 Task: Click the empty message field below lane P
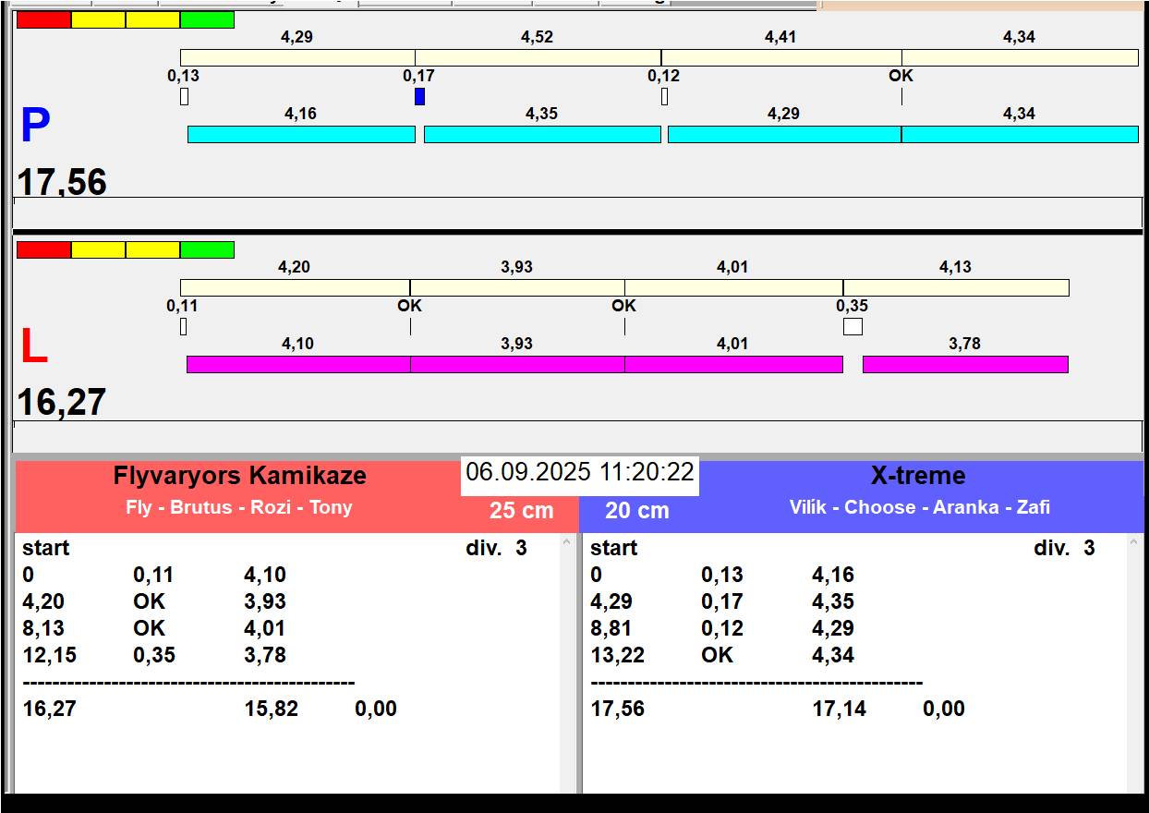pos(577,212)
